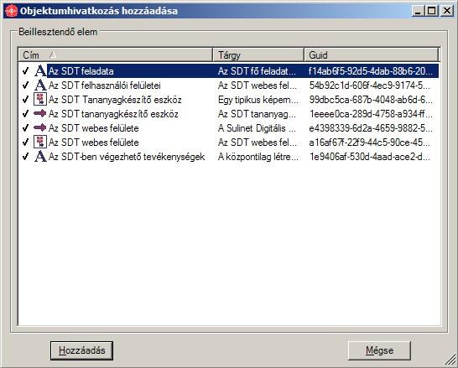Toggle the checkmark for Az SDT-ben végezhető tevékenységek
The image size is (458, 368).
(x=25, y=157)
